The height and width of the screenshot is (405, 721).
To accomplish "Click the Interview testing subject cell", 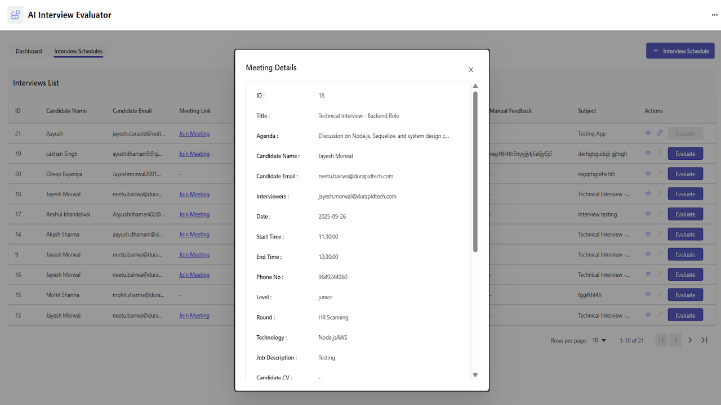I will (598, 214).
